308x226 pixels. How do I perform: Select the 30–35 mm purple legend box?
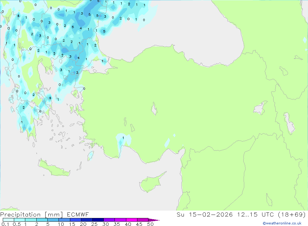coord(109,220)
